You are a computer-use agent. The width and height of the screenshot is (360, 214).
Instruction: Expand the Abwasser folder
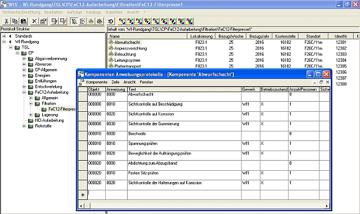24,64
